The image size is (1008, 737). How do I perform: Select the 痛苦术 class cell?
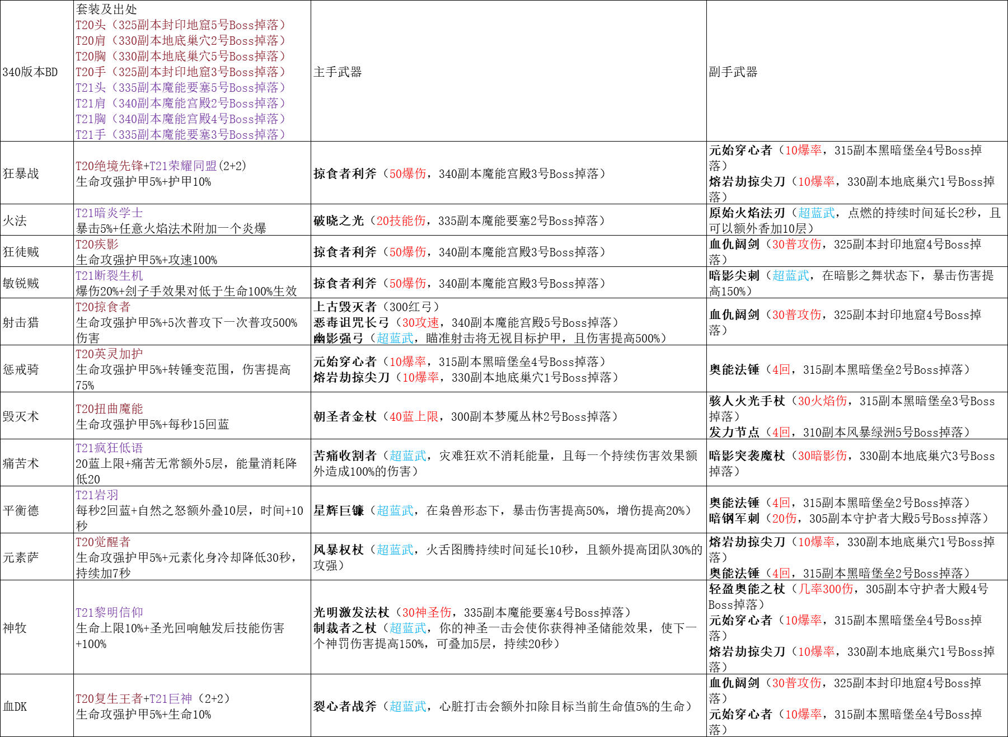37,463
